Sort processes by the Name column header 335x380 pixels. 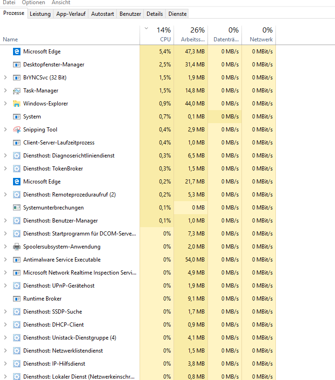point(70,35)
